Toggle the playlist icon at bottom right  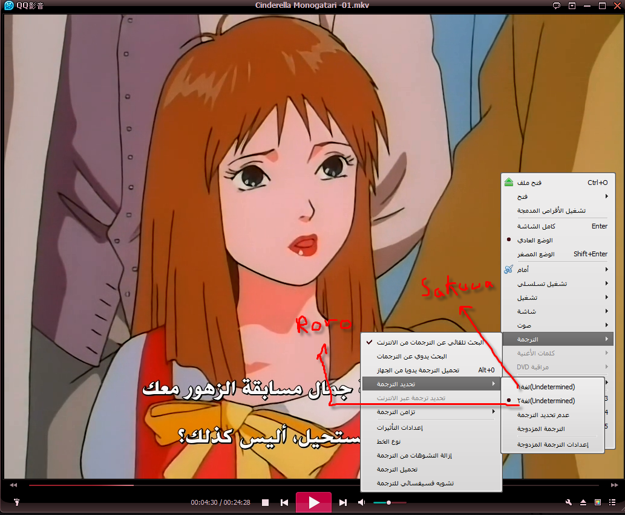point(612,502)
